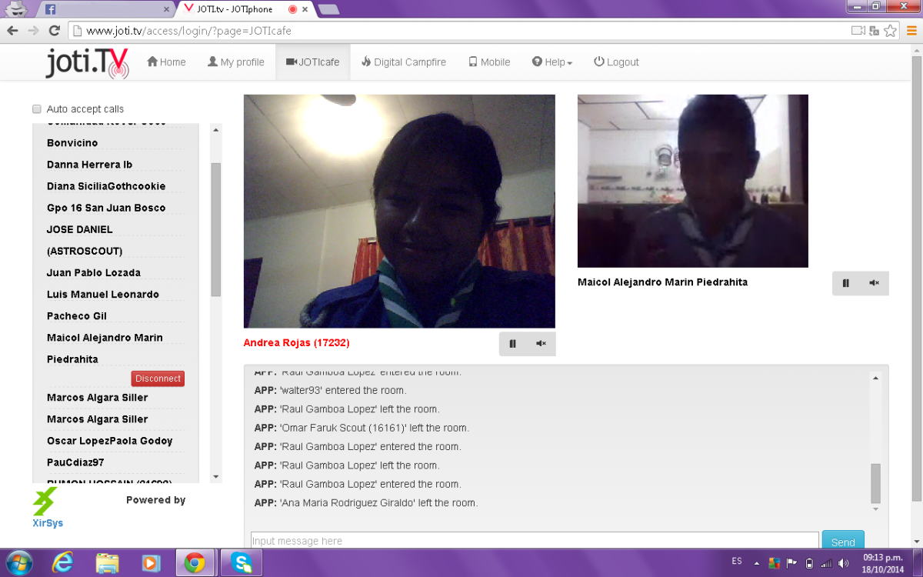Click Andrea Rojas's video thumbnail
Screen dimensions: 923x577
[x=399, y=212]
